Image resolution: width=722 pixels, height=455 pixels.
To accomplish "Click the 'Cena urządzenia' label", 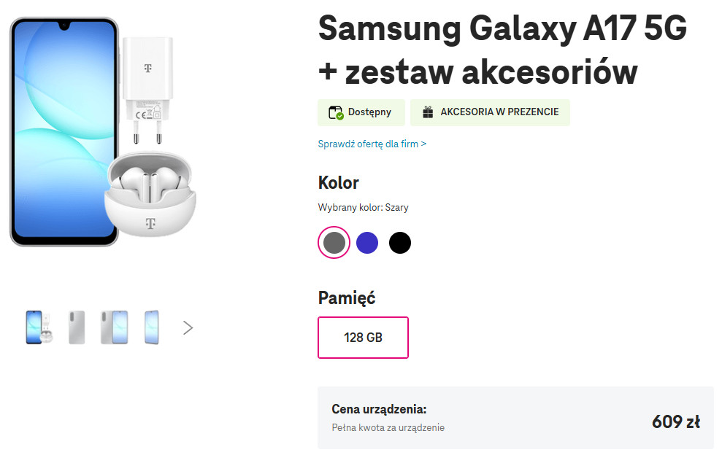I will 379,408.
